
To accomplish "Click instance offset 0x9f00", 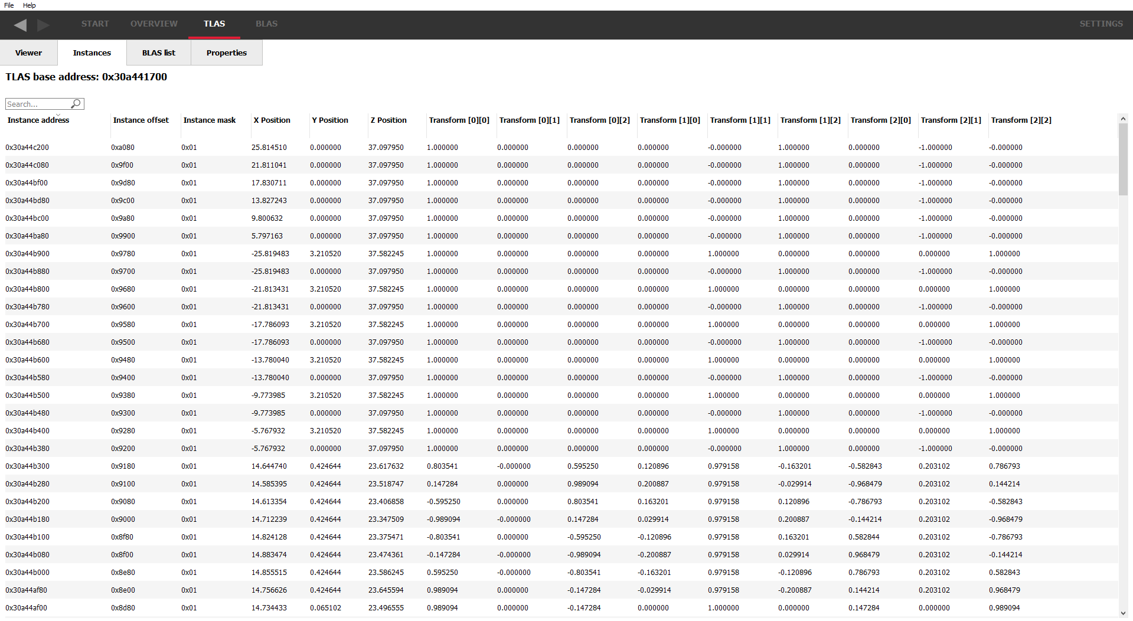I will [x=122, y=165].
